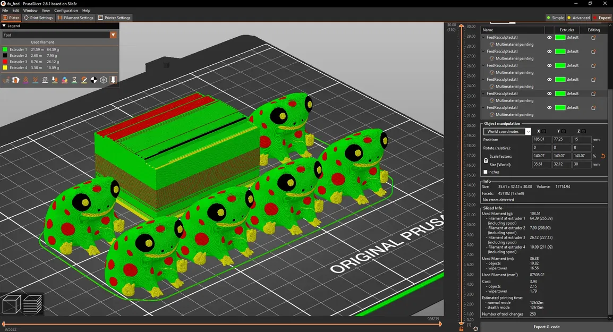Collapse the Legend panel triangle

(4, 26)
